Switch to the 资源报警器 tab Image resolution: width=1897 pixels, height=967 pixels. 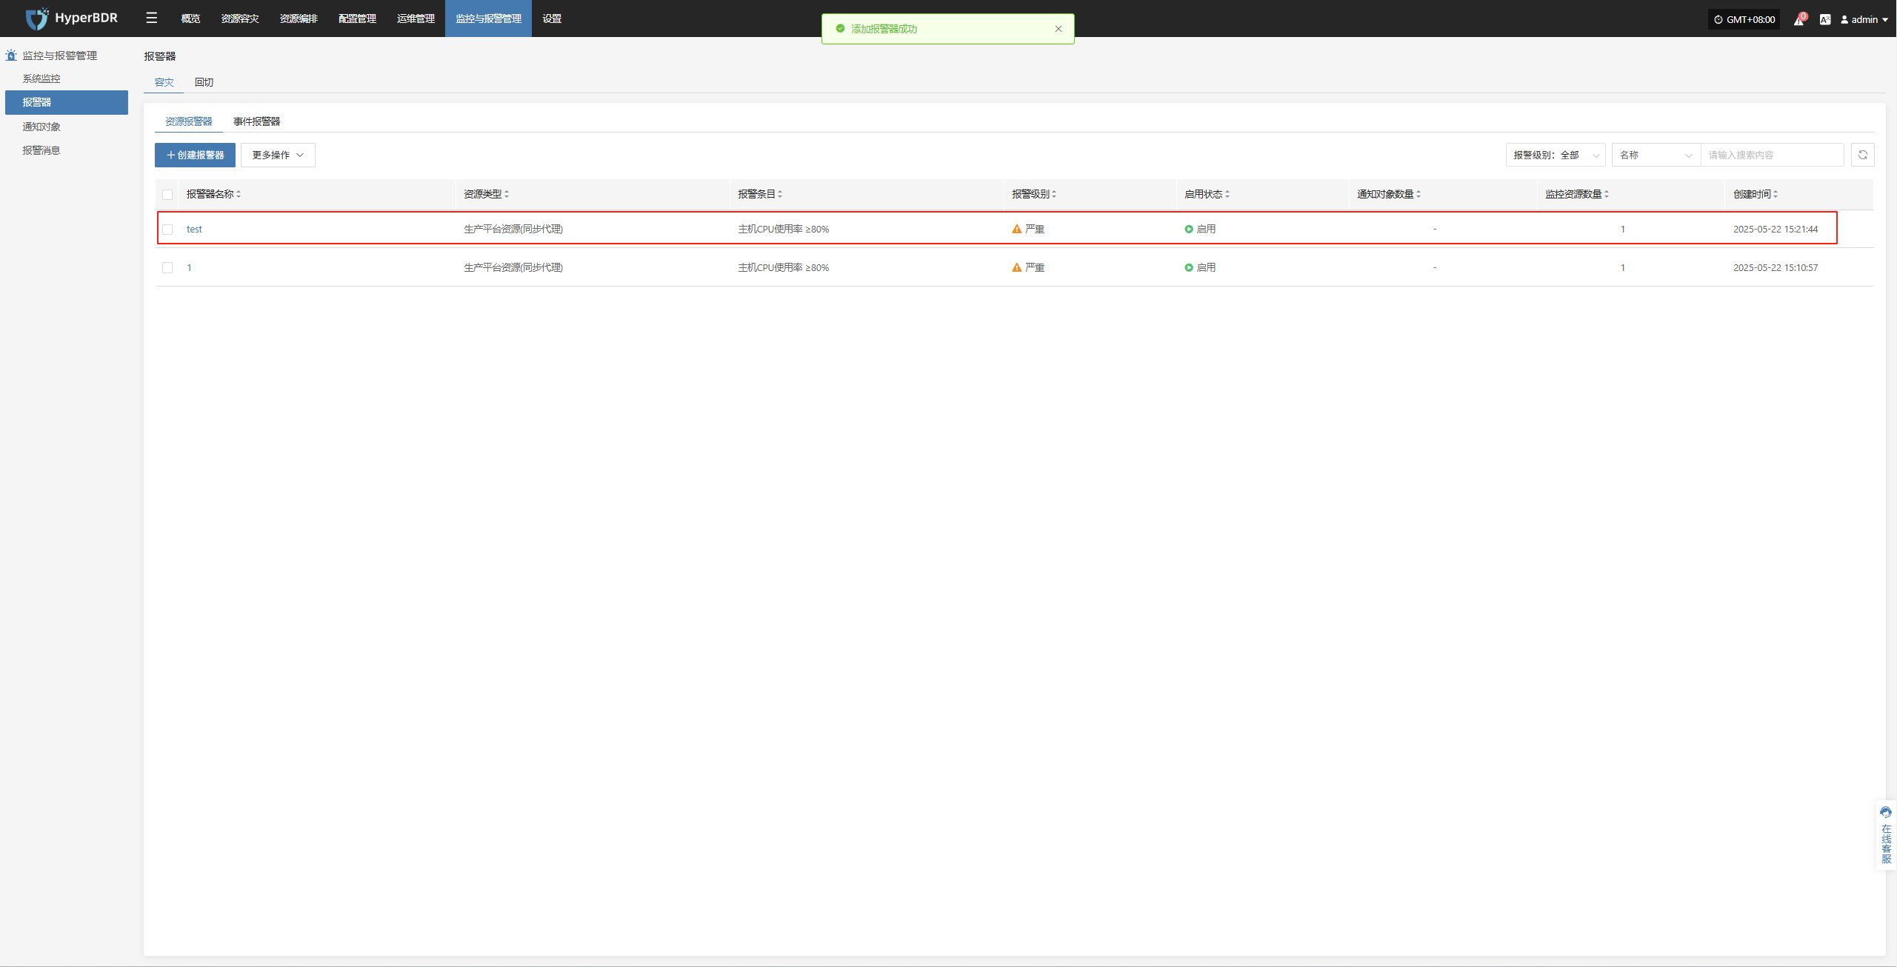point(189,121)
